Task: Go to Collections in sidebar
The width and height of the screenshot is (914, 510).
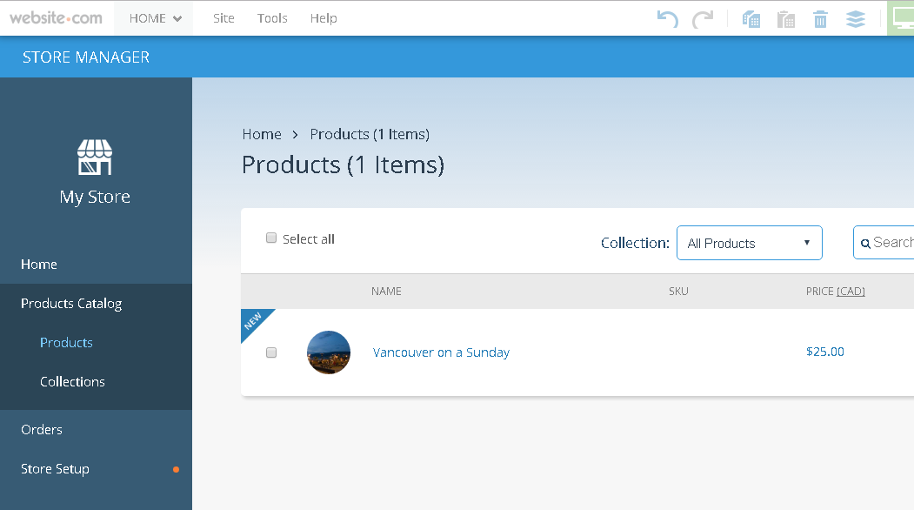Action: coord(72,381)
